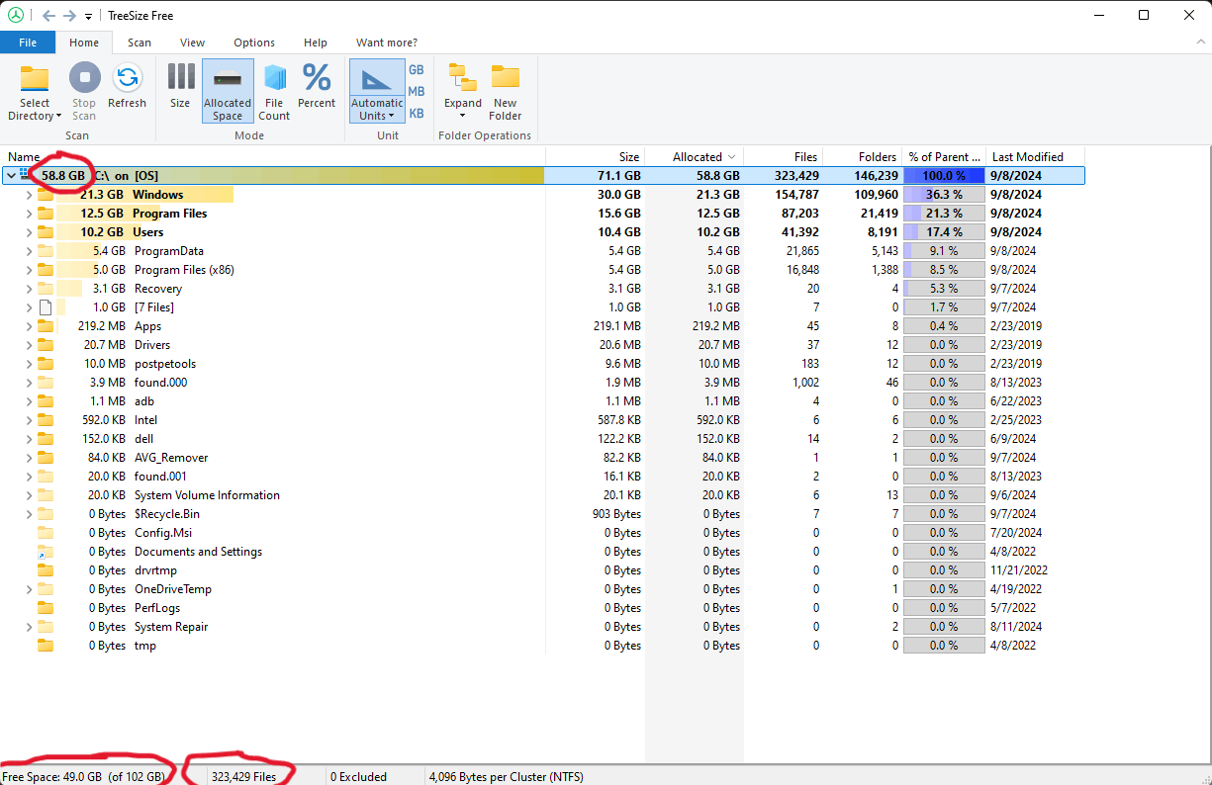
Task: Click the tmp folder icon
Action: point(46,646)
